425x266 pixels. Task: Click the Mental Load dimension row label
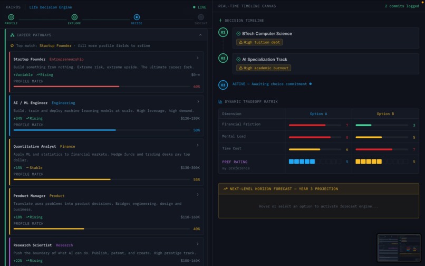tap(234, 136)
